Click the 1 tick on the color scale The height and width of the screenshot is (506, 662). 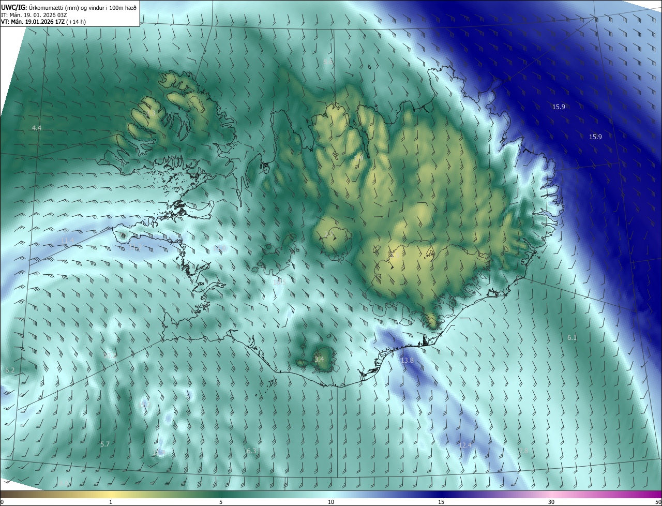(x=111, y=502)
